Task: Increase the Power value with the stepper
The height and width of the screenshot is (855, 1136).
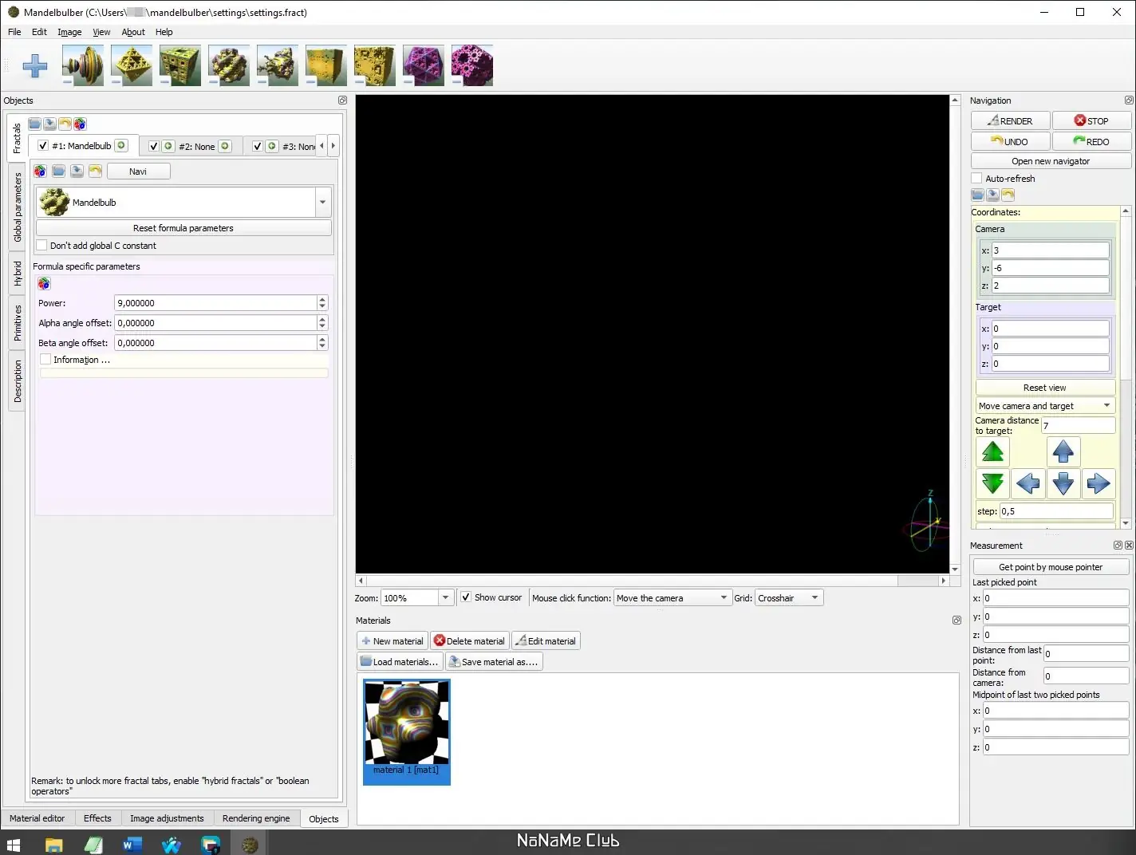Action: [322, 299]
